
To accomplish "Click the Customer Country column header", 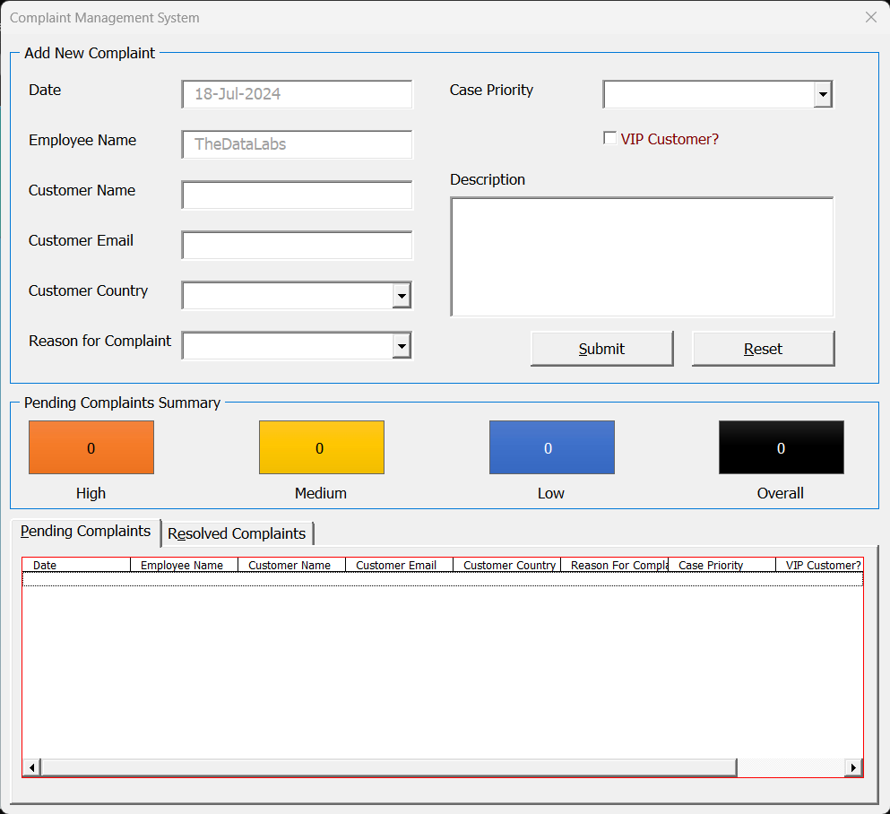I will 507,565.
